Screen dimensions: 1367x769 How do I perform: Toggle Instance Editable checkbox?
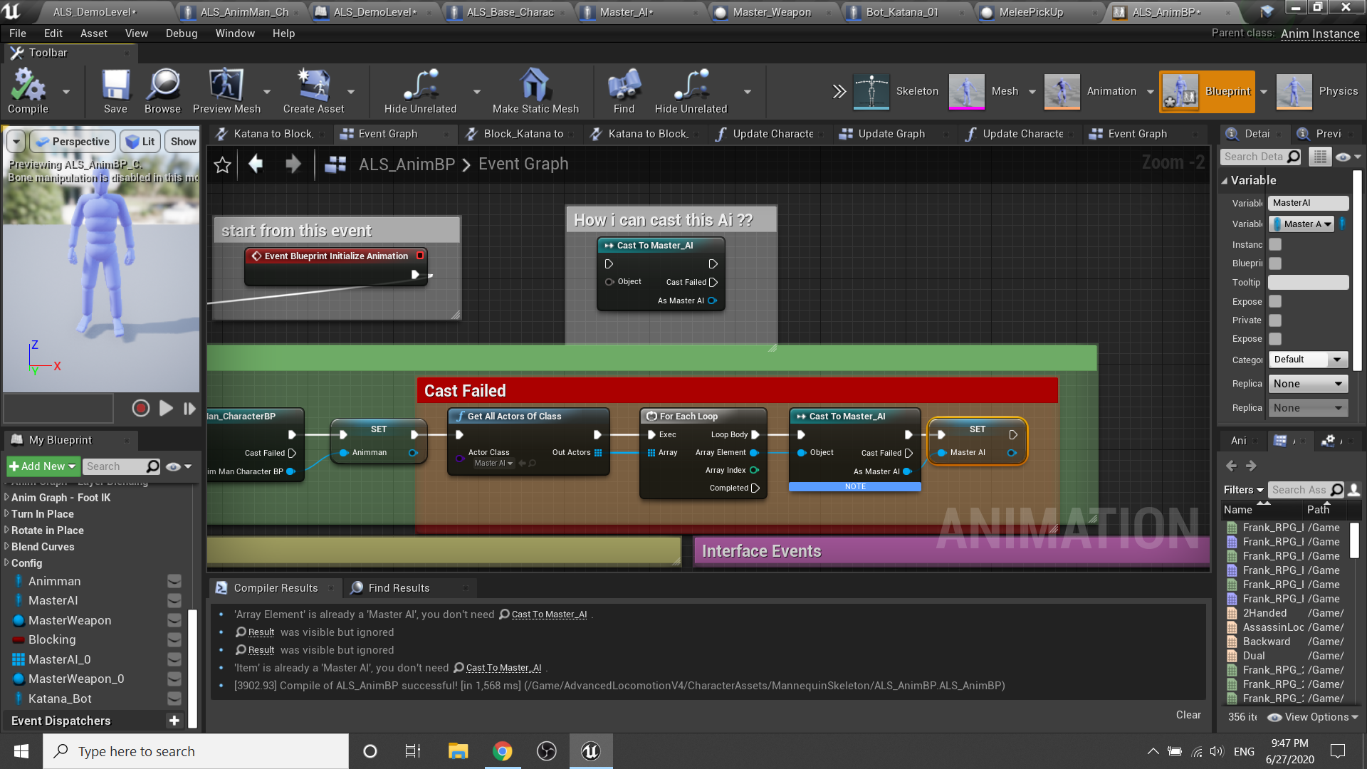coord(1275,244)
